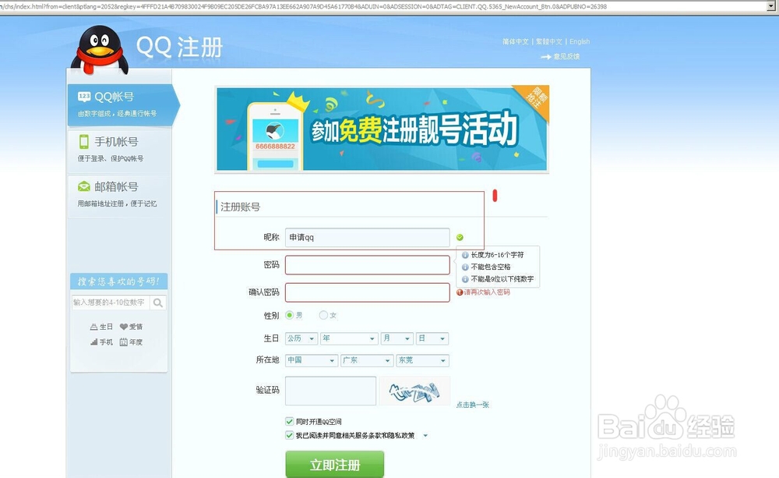Click the magnifier search icon
The width and height of the screenshot is (779, 478).
[158, 303]
